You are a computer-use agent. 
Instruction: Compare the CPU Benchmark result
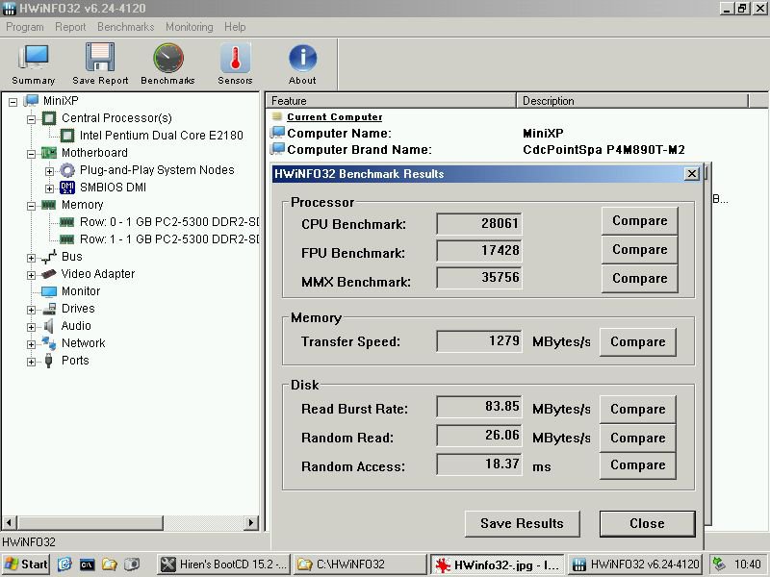click(639, 221)
